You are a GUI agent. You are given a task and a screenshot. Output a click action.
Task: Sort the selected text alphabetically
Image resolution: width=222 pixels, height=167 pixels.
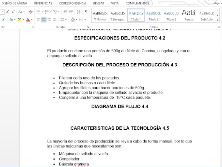[x=79, y=12]
